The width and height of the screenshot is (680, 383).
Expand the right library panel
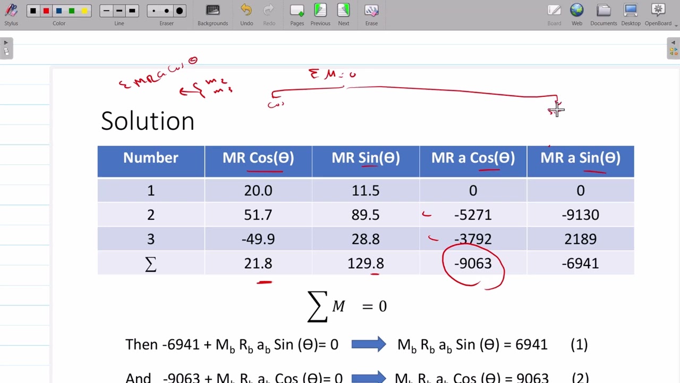click(x=674, y=48)
